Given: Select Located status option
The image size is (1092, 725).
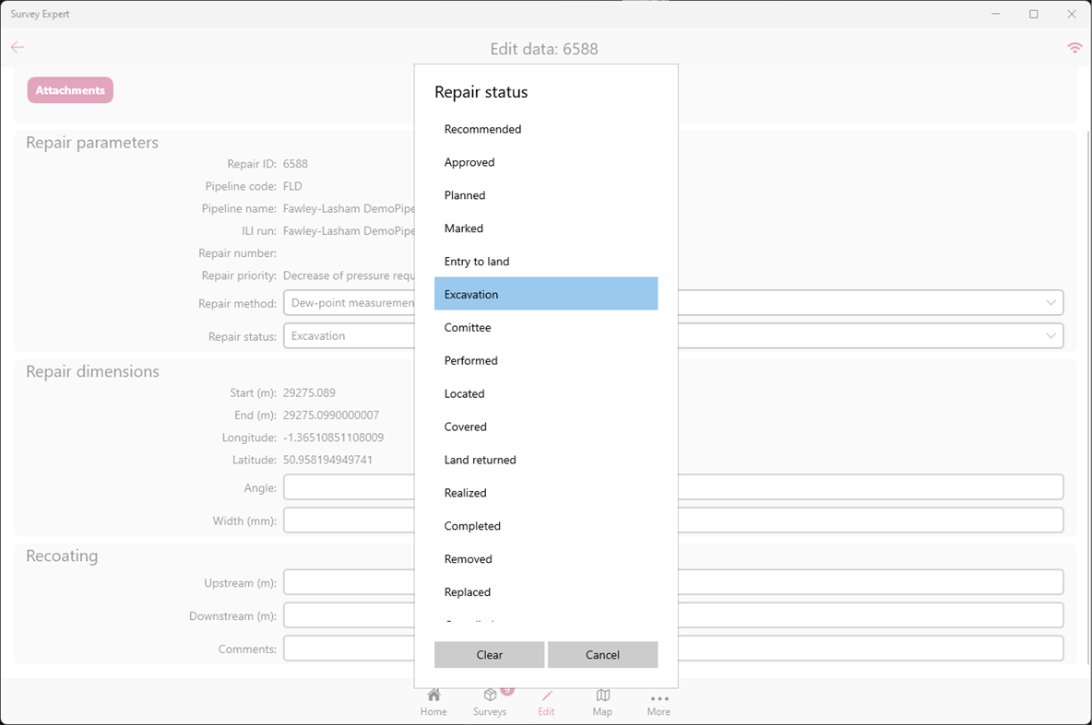Looking at the screenshot, I should pyautogui.click(x=546, y=393).
